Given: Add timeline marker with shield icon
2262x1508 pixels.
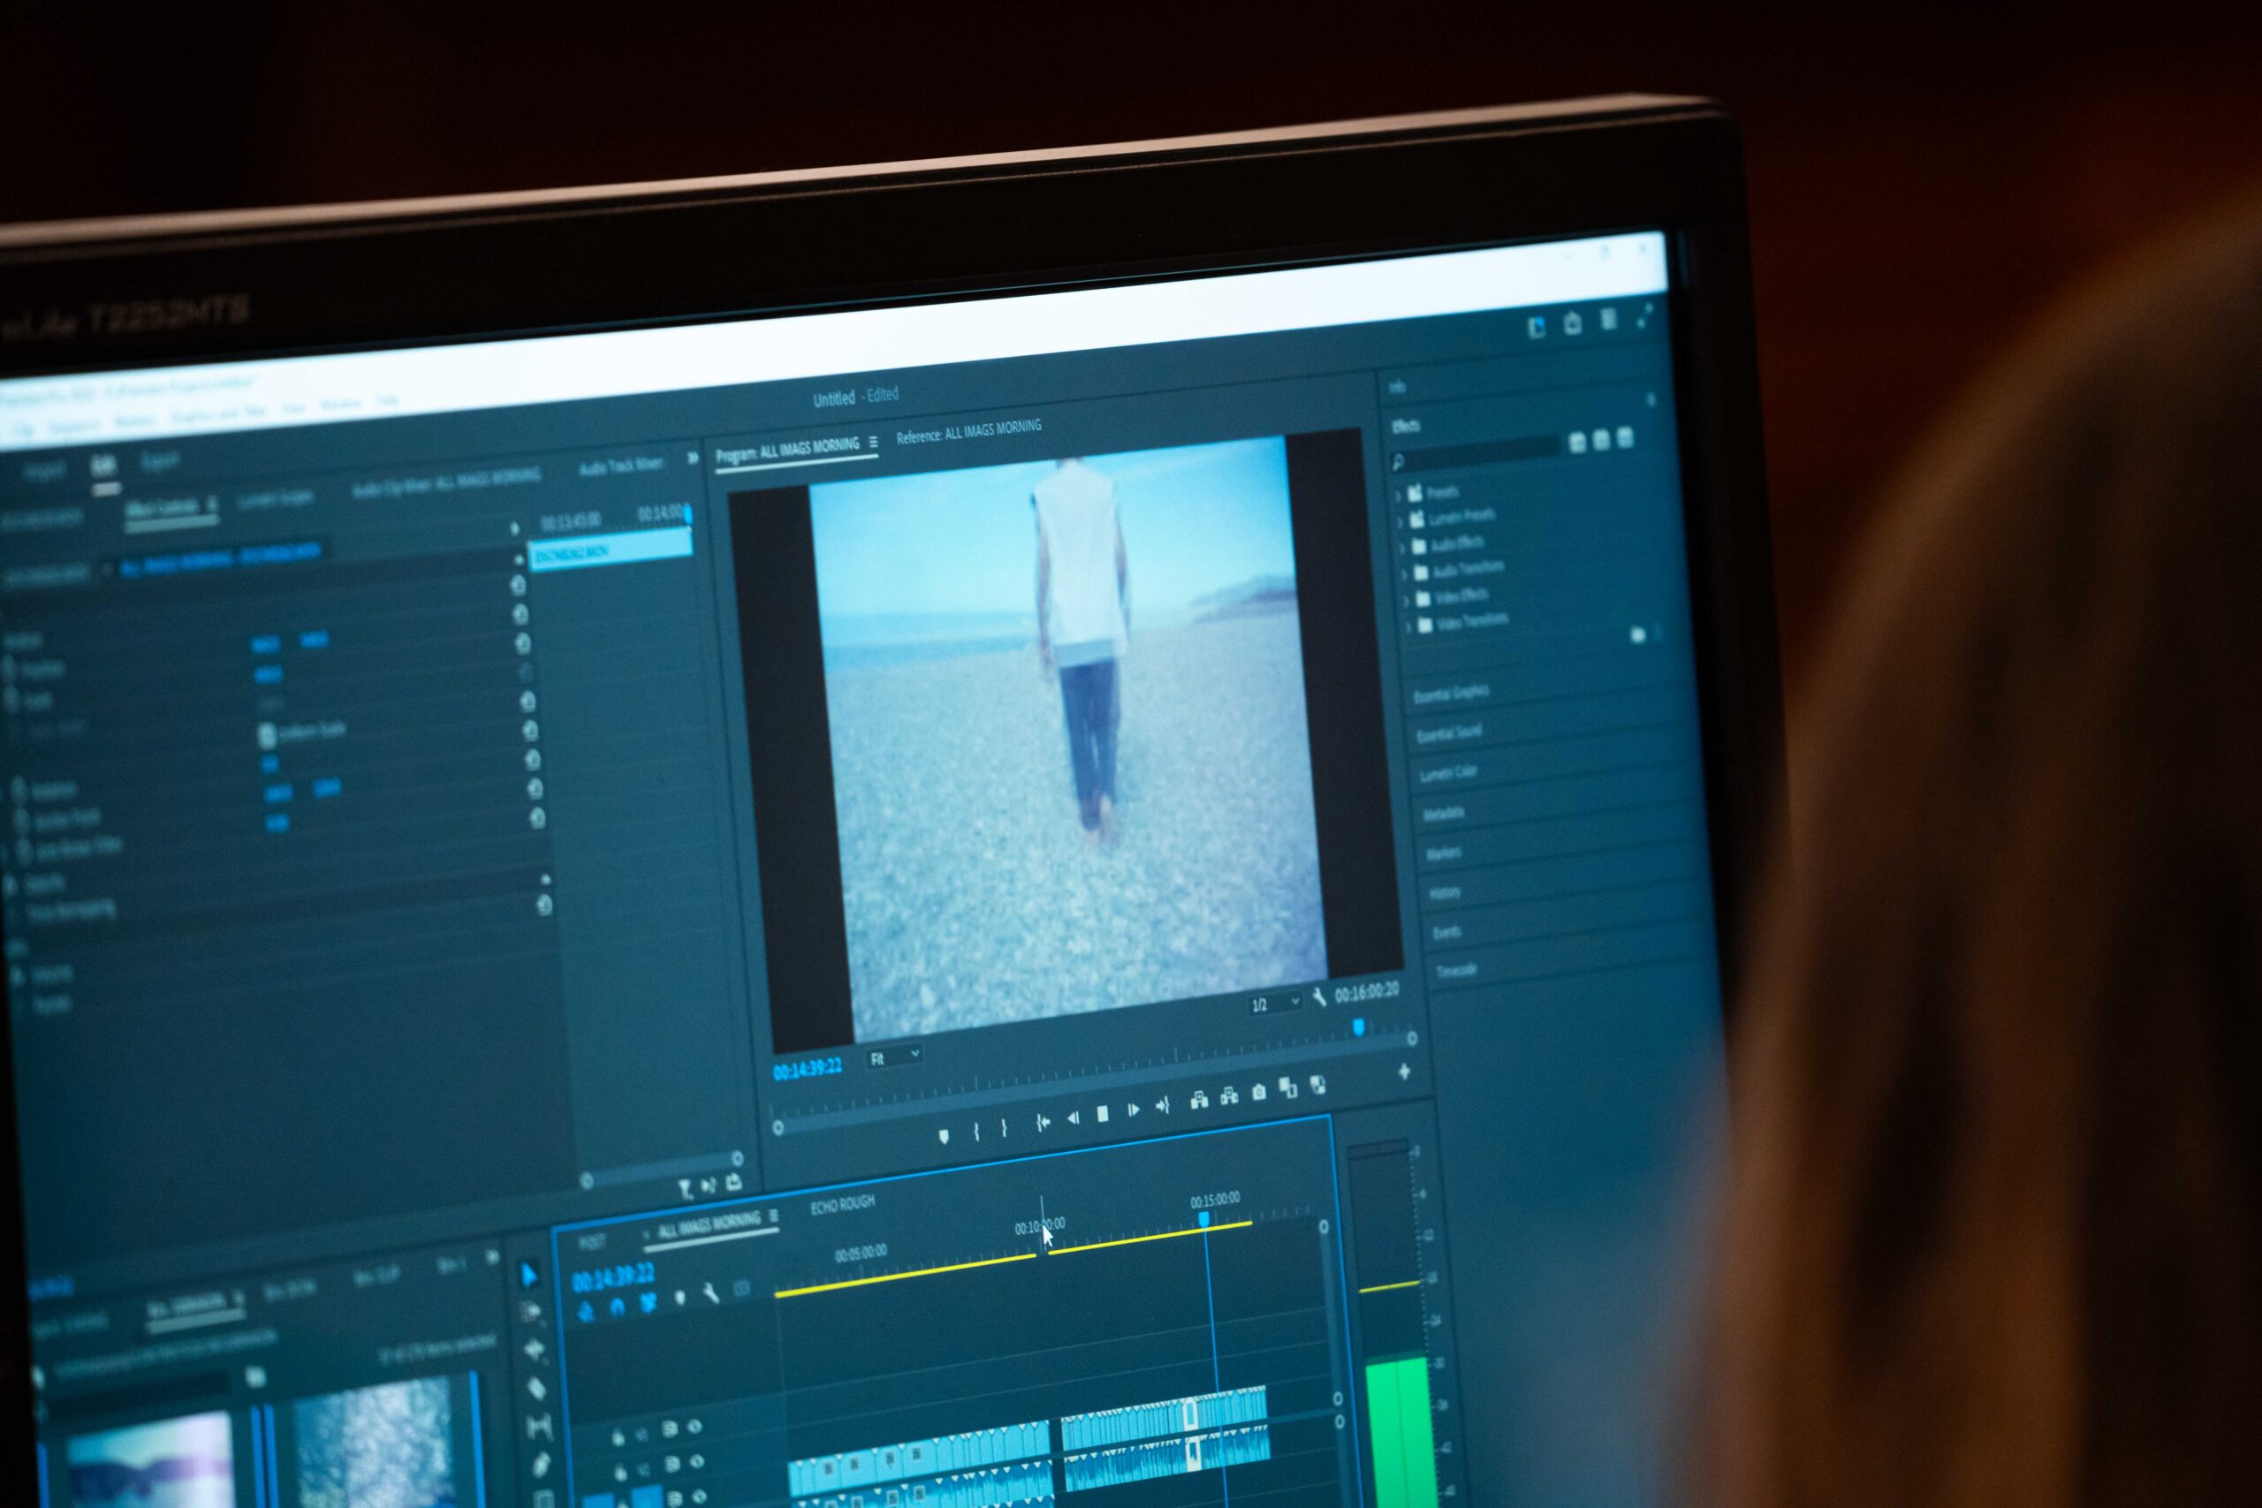Looking at the screenshot, I should 680,1299.
